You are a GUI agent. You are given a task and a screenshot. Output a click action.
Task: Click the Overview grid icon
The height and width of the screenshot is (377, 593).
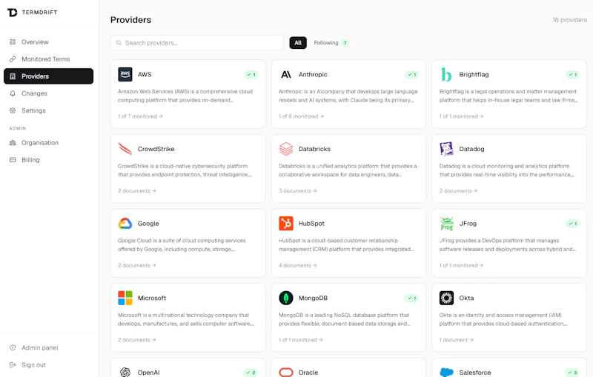click(x=13, y=42)
